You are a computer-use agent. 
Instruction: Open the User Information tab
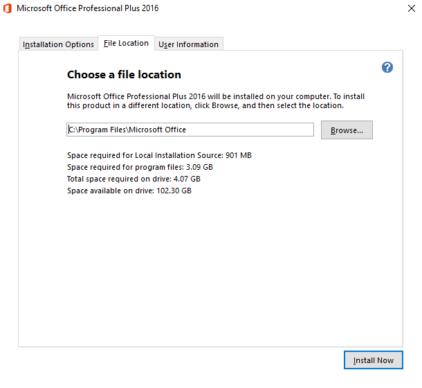click(x=188, y=44)
